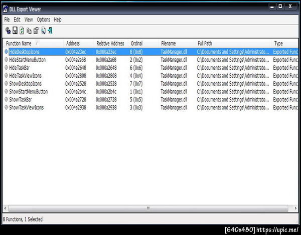Click TaskManager.dll in the HideTaskViewIcons row
Viewport: 301px width, 235px height.
coord(174,76)
